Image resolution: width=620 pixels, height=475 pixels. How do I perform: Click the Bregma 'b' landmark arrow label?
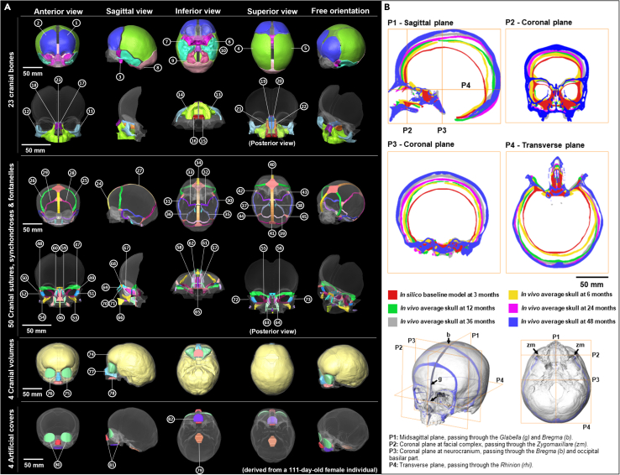449,335
